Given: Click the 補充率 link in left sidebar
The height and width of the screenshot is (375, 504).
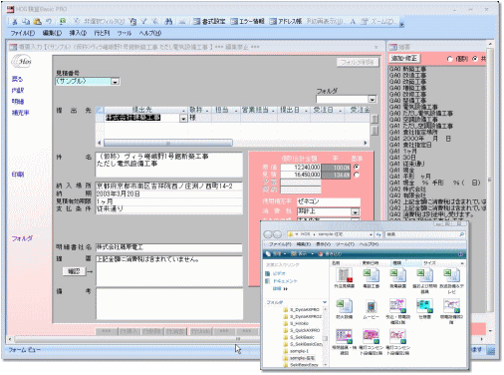Looking at the screenshot, I should coord(21,113).
